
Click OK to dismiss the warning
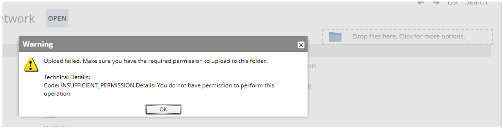pos(163,109)
